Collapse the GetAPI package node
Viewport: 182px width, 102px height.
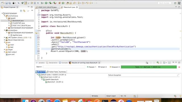(x=7, y=18)
